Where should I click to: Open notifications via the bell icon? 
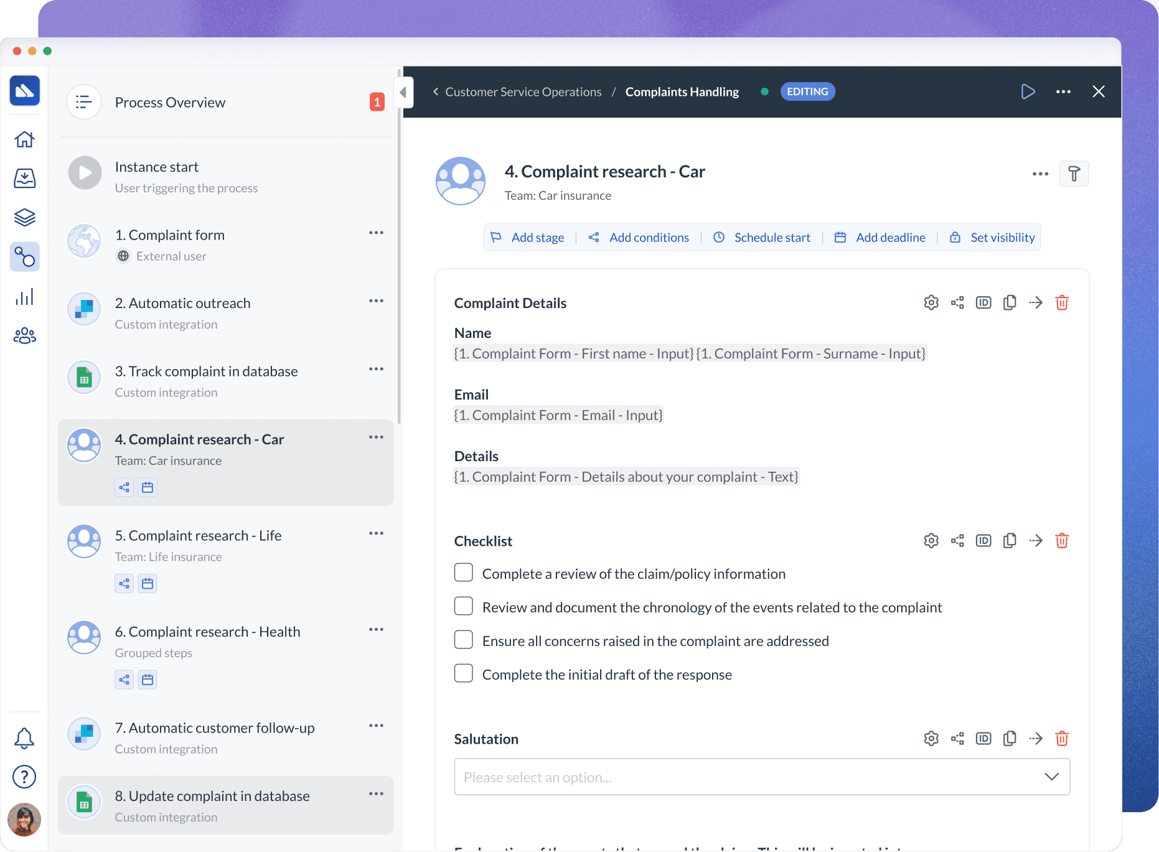click(x=24, y=737)
